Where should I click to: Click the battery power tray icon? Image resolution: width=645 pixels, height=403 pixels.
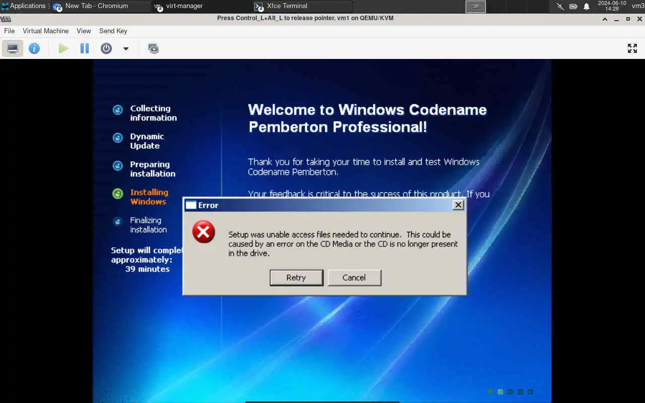pos(573,7)
